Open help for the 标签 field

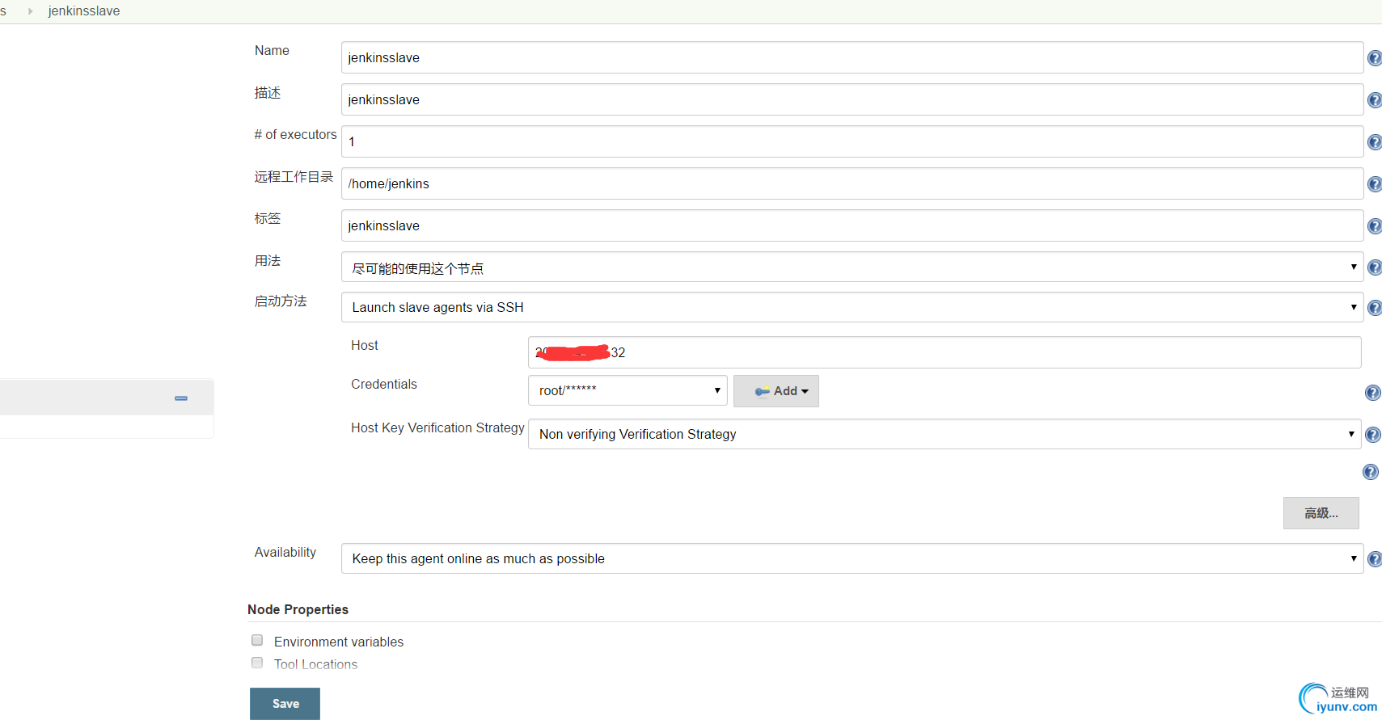(1374, 226)
